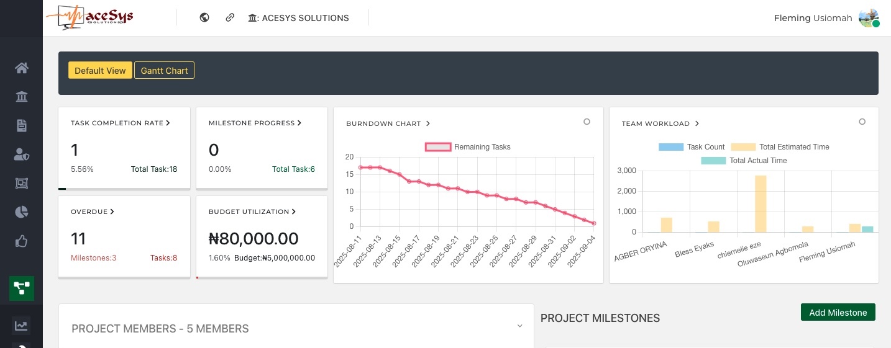Collapse the Project Members panel chevron
The height and width of the screenshot is (348, 891).
point(519,326)
